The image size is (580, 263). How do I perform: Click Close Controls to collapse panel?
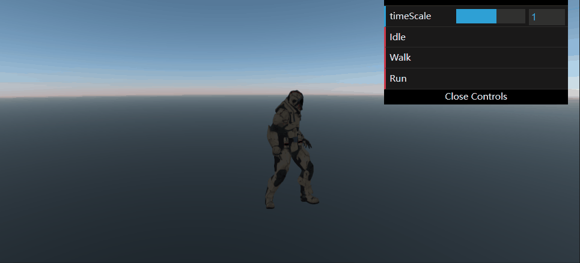tap(476, 97)
